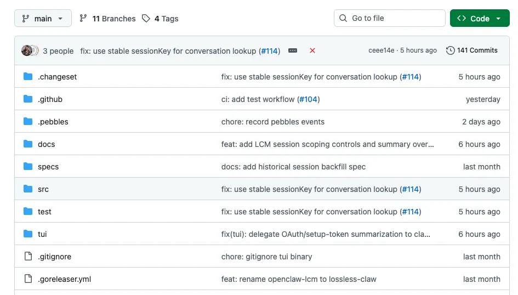Open the specs folder
Image resolution: width=518 pixels, height=295 pixels.
[48, 167]
